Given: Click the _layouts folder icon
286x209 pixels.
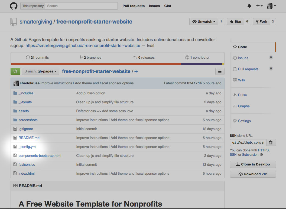Looking at the screenshot, I should (x=15, y=102).
